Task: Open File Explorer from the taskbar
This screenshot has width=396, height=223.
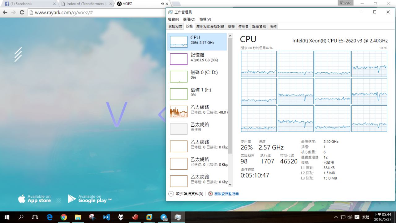Action: click(78, 217)
